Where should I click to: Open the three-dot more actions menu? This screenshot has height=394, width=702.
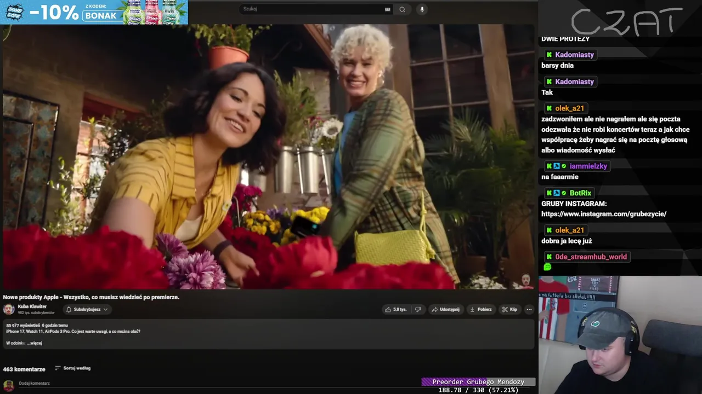click(529, 309)
